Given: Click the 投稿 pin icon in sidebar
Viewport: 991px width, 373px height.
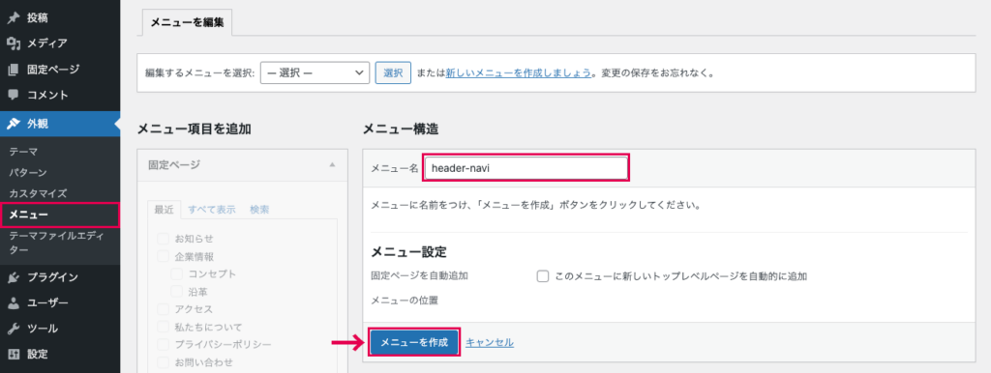Looking at the screenshot, I should click(13, 18).
